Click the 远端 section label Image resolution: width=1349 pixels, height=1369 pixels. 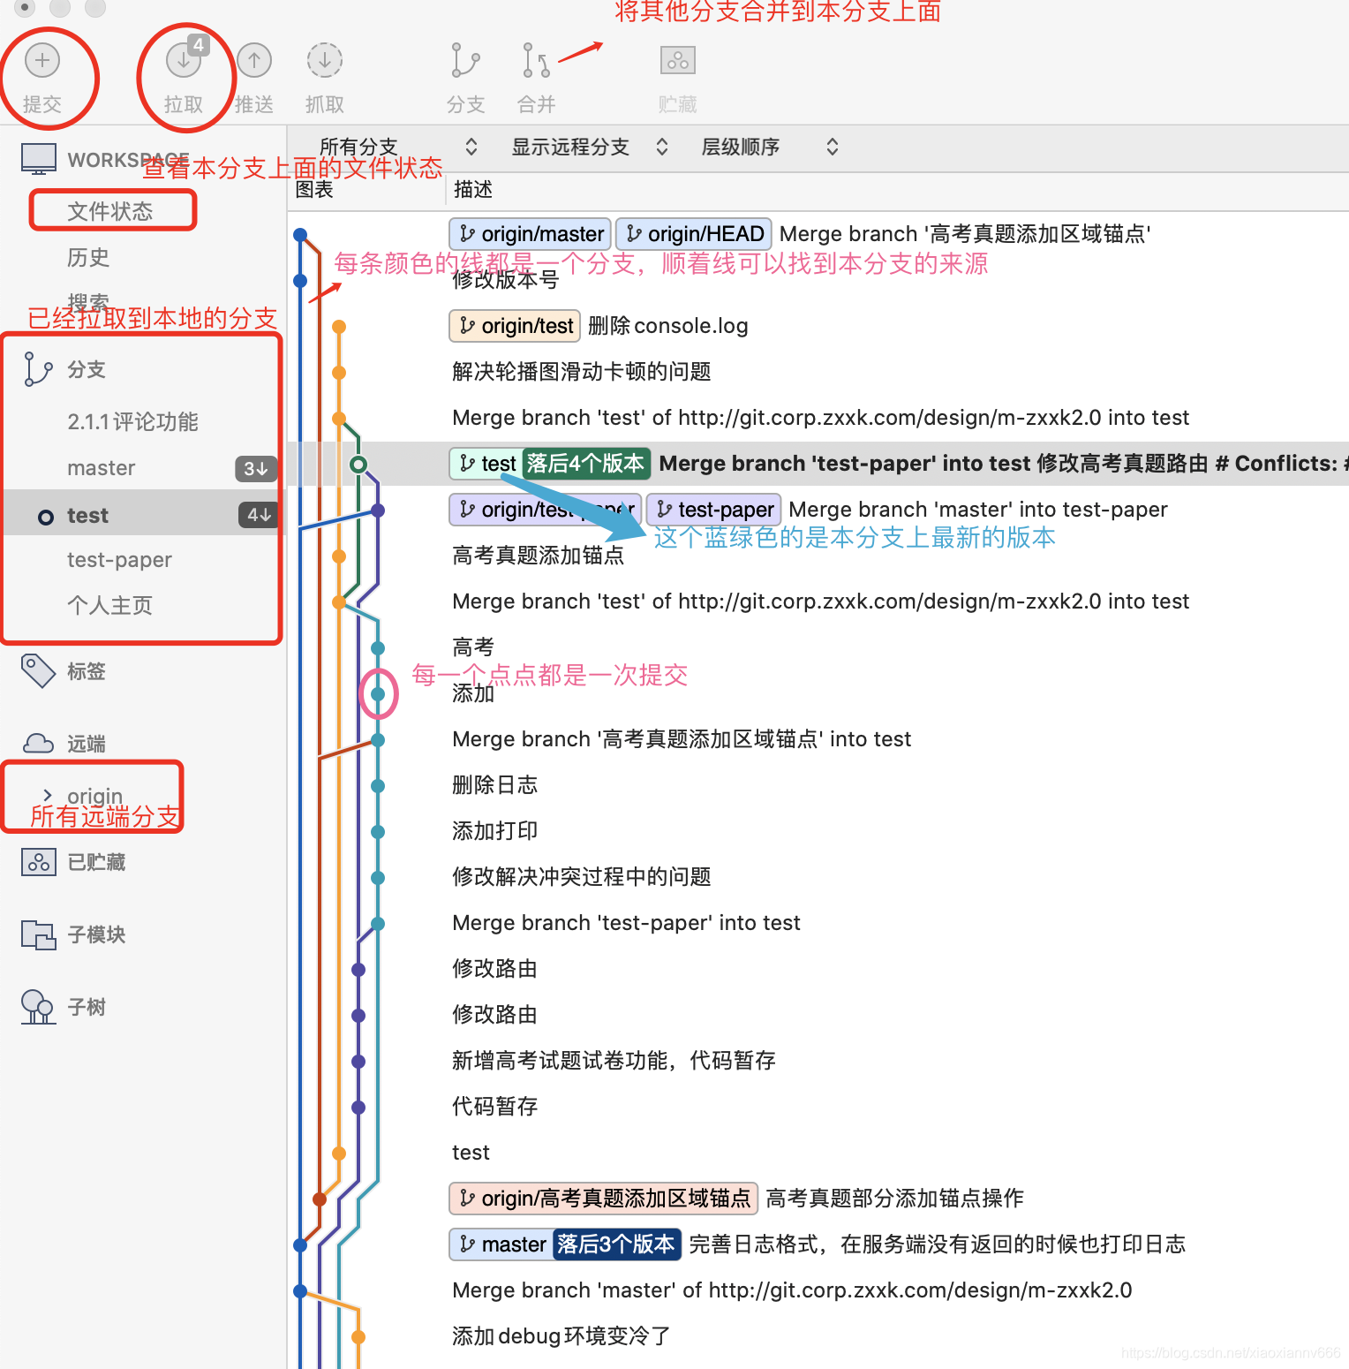tap(87, 744)
